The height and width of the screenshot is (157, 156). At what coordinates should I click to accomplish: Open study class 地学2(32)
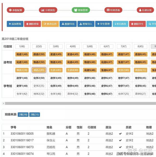pos(39,94)
